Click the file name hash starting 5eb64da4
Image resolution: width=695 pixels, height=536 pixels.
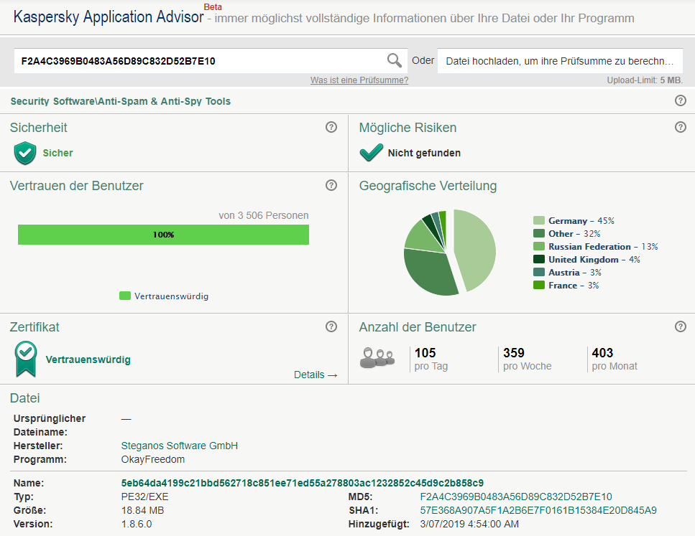pos(303,483)
